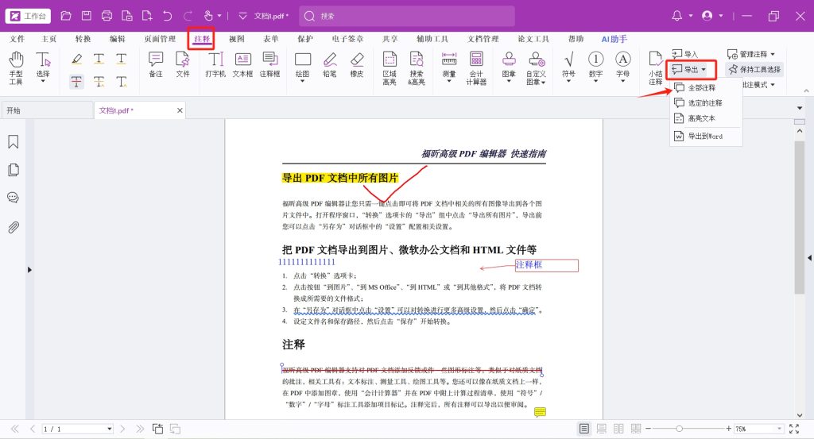The height and width of the screenshot is (439, 814).
Task: Save the document with the disk icon
Action: 86,16
